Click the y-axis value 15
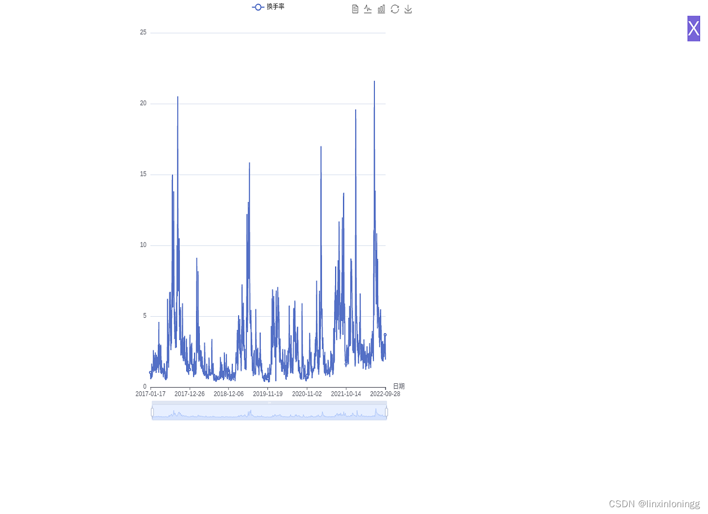 tap(143, 174)
